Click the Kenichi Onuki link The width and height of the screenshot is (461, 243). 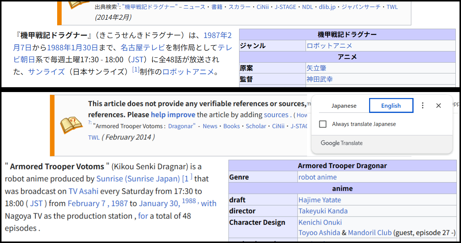click(320, 223)
